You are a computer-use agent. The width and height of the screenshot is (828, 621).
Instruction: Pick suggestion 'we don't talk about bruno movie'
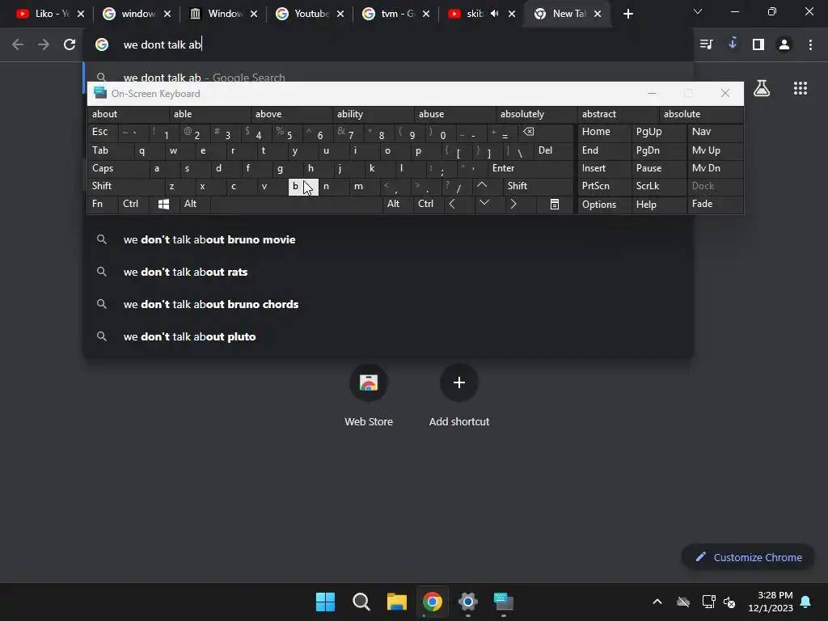coord(389,239)
